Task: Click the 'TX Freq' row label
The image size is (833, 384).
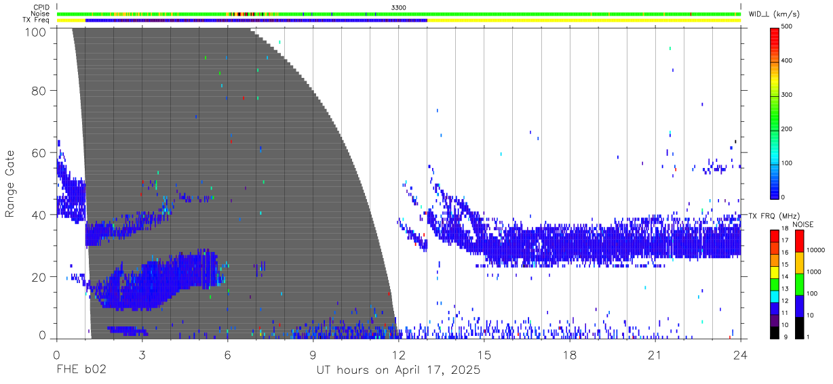Action: click(37, 20)
